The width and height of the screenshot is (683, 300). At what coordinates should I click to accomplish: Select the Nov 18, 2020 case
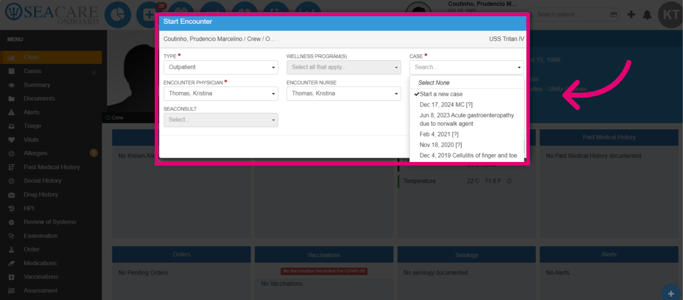pyautogui.click(x=466, y=145)
